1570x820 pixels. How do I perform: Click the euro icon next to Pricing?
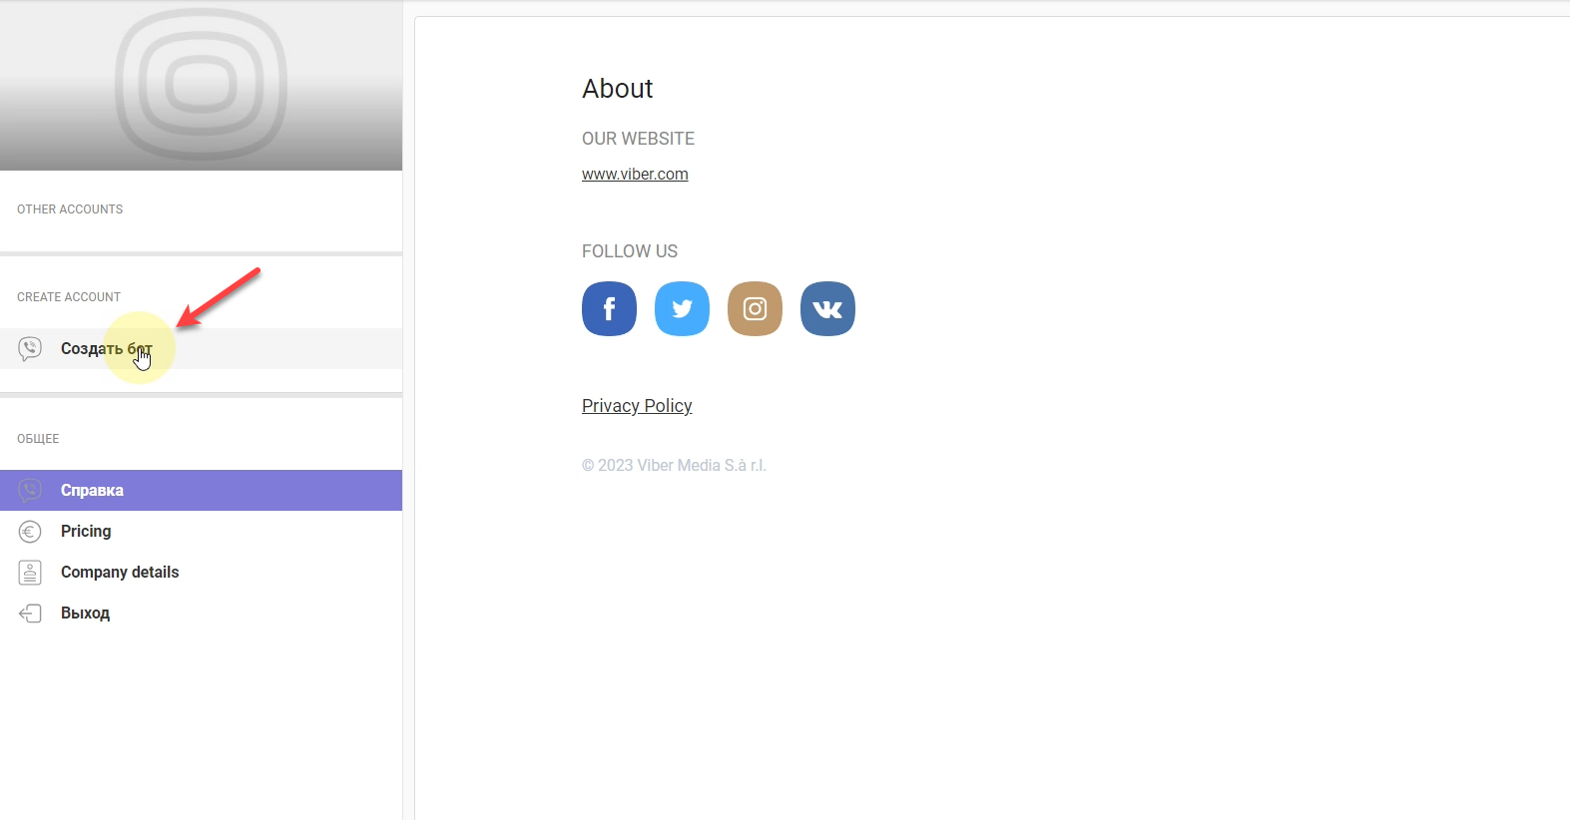click(x=30, y=532)
